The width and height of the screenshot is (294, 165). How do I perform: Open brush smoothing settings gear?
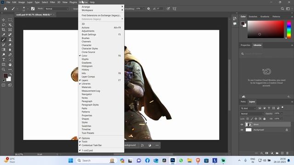point(148,9)
